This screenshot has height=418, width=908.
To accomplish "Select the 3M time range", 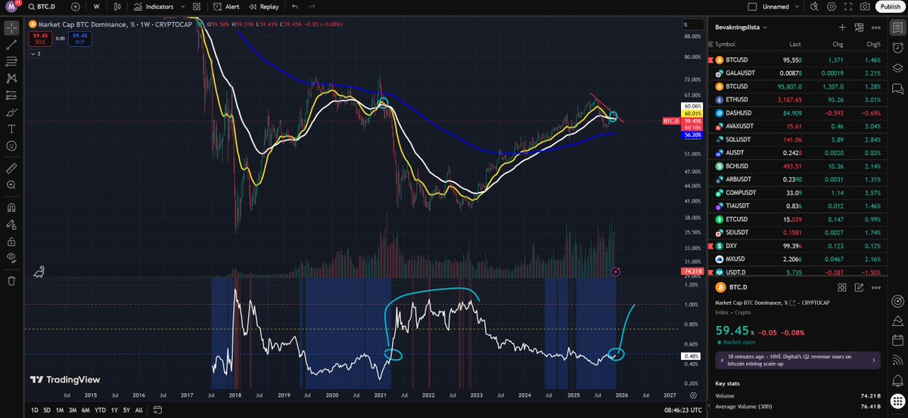I will (x=72, y=410).
